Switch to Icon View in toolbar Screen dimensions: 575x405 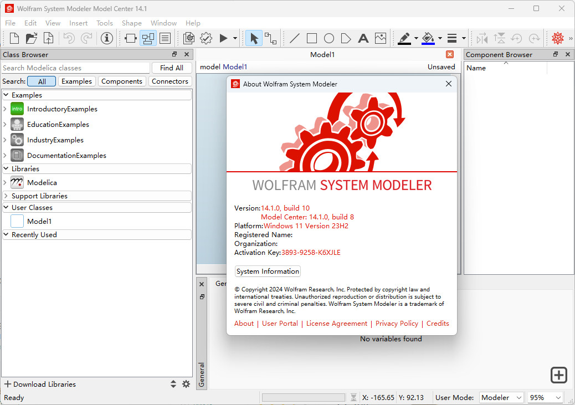131,38
